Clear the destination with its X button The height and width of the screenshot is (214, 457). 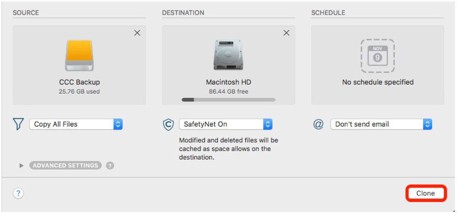click(x=286, y=33)
